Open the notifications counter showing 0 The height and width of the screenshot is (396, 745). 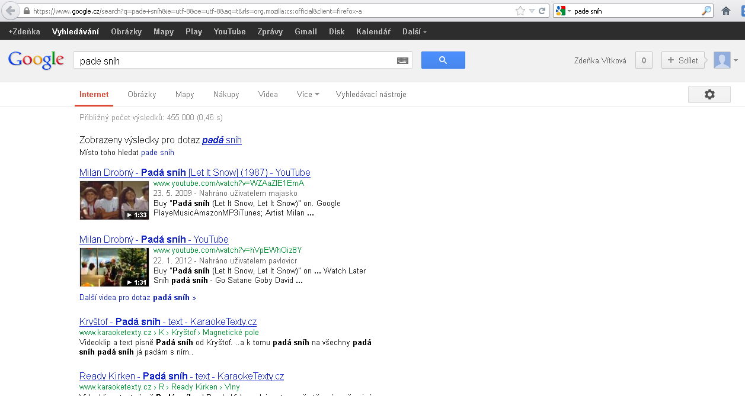click(x=644, y=60)
